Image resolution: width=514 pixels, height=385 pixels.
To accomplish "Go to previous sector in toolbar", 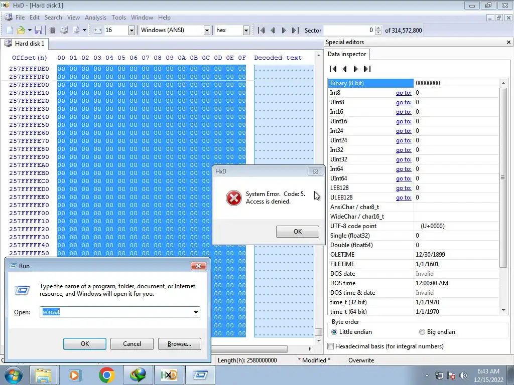I will 273,31.
